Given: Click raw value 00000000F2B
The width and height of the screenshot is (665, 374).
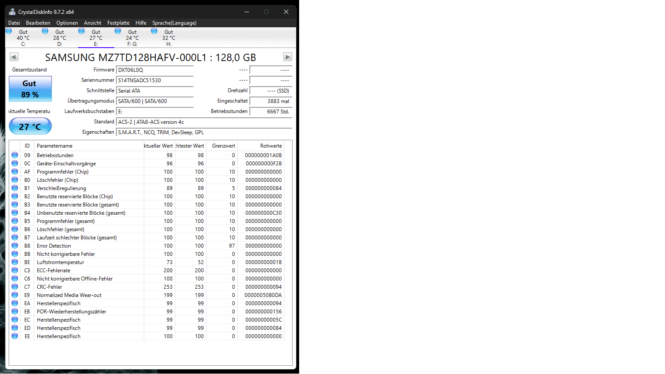Looking at the screenshot, I should pos(264,164).
